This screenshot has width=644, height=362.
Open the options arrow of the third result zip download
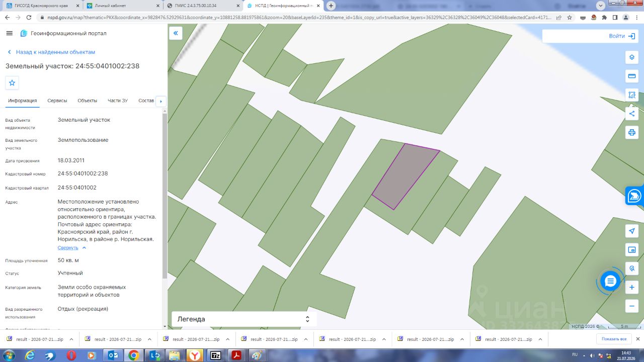[227, 339]
